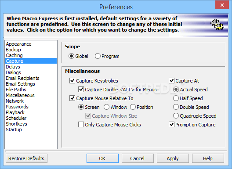
Task: Click the Restore Defaults button
Action: (26, 158)
